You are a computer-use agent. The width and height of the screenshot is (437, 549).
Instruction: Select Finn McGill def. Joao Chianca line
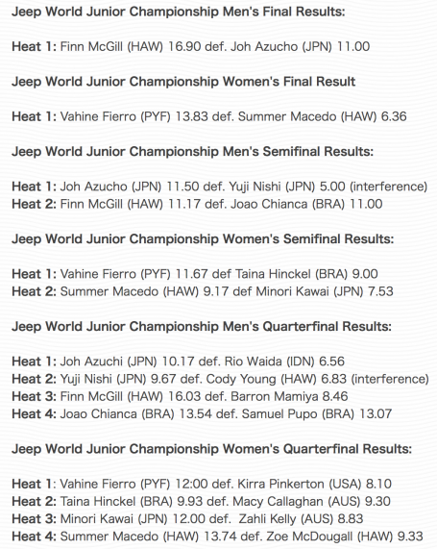pyautogui.click(x=197, y=204)
